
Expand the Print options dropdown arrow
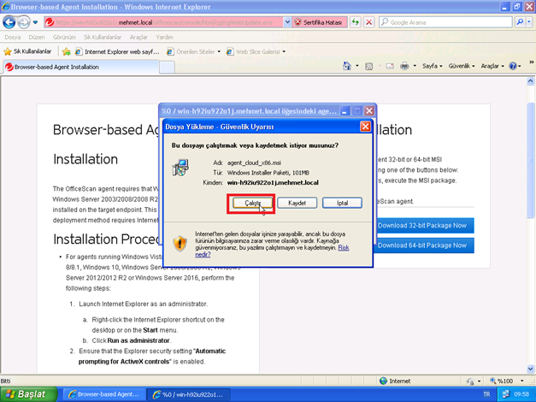tap(415, 66)
